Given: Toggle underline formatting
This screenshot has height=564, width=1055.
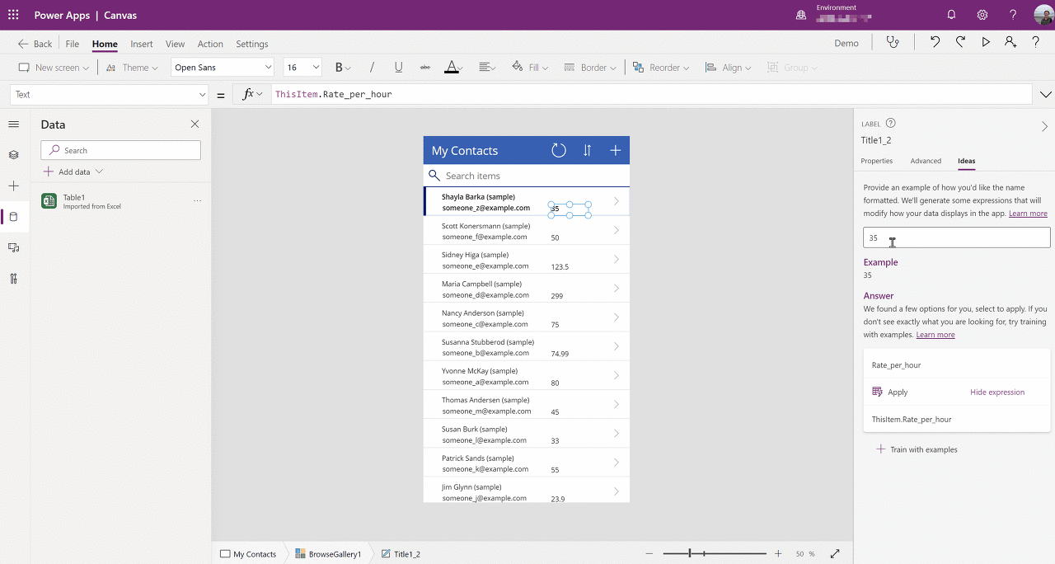Looking at the screenshot, I should [399, 68].
